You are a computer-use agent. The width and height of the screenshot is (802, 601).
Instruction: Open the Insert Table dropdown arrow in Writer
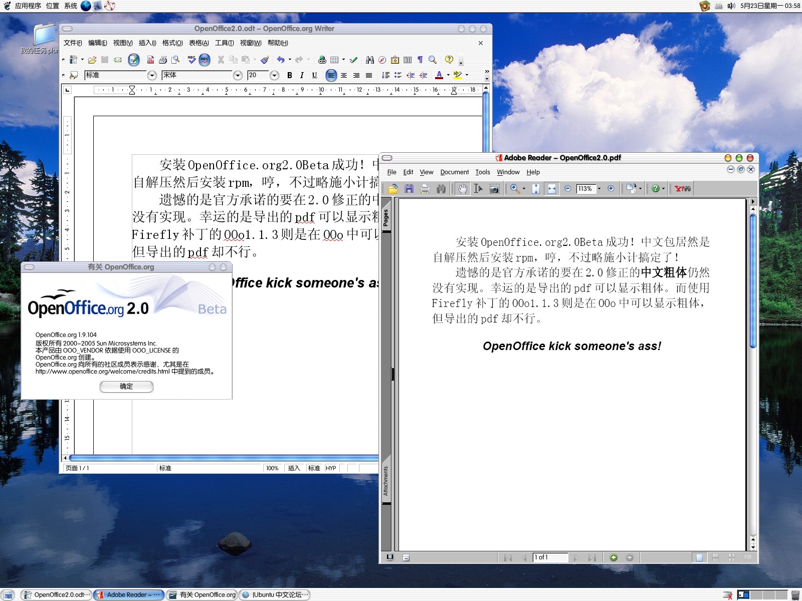[343, 60]
